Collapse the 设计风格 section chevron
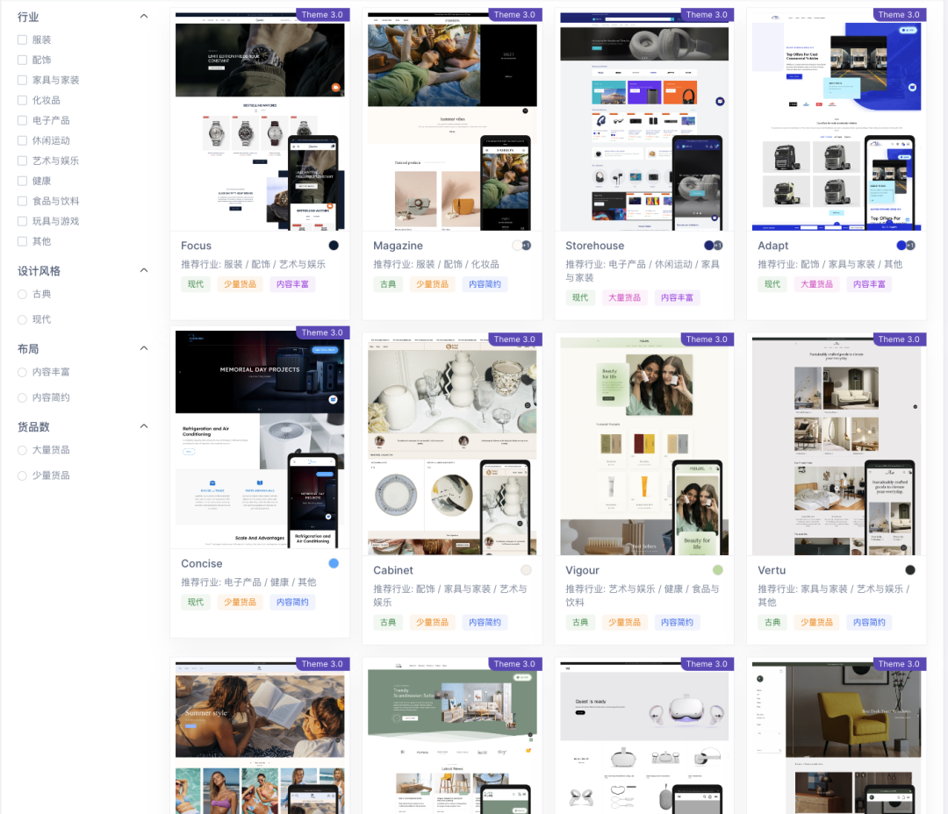The width and height of the screenshot is (948, 814). 144,270
